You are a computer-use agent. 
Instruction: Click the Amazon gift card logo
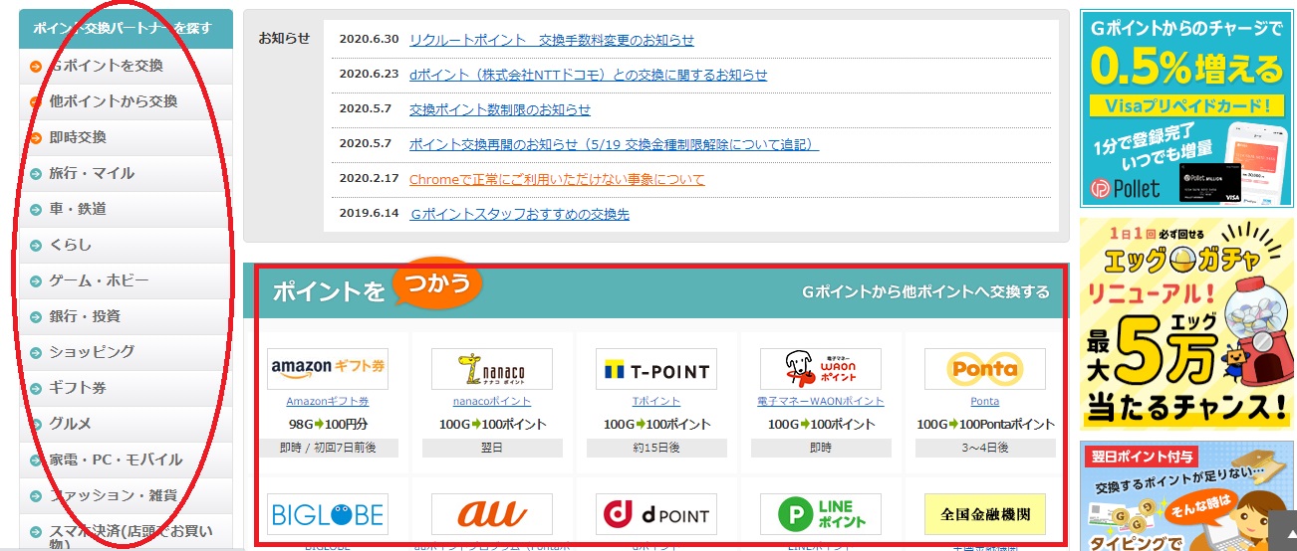[x=328, y=369]
